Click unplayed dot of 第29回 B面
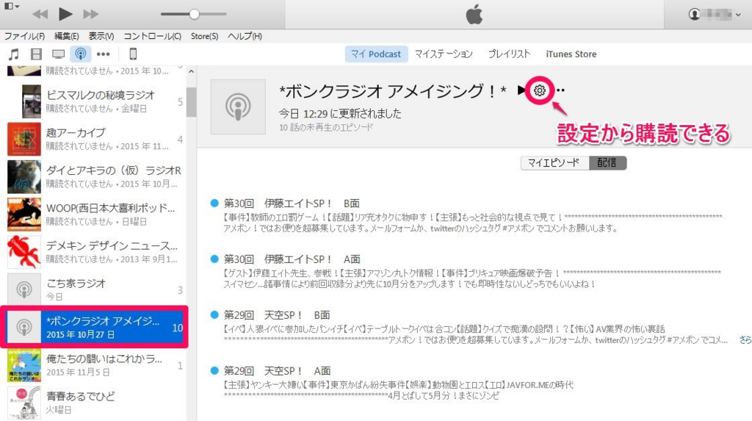 coord(214,314)
